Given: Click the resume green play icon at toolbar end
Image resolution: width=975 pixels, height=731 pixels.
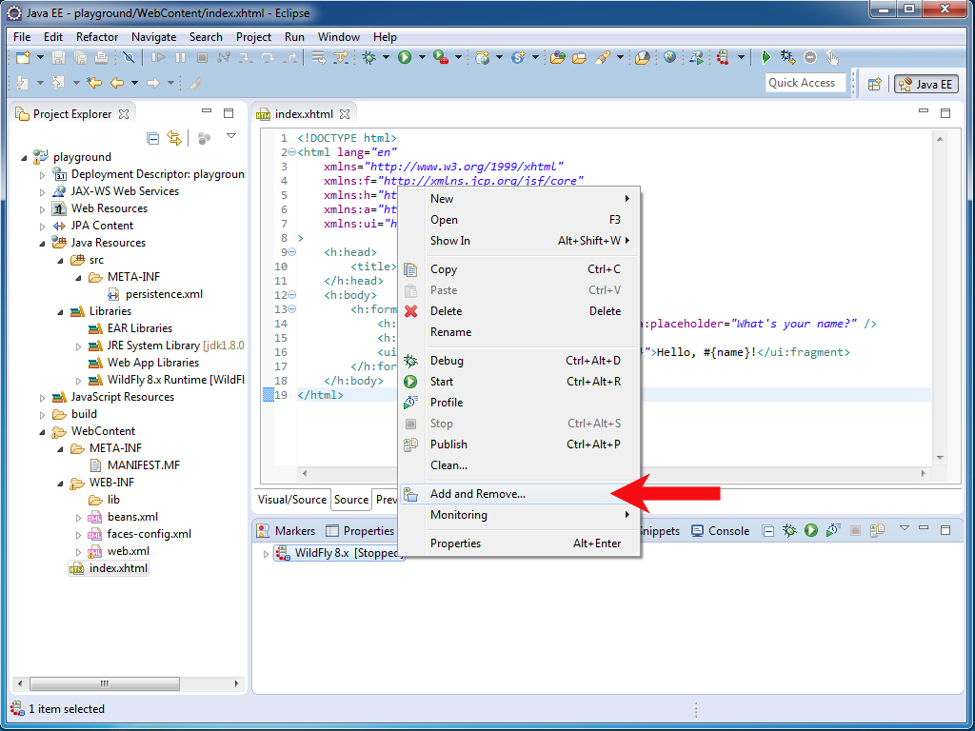Looking at the screenshot, I should pyautogui.click(x=766, y=58).
